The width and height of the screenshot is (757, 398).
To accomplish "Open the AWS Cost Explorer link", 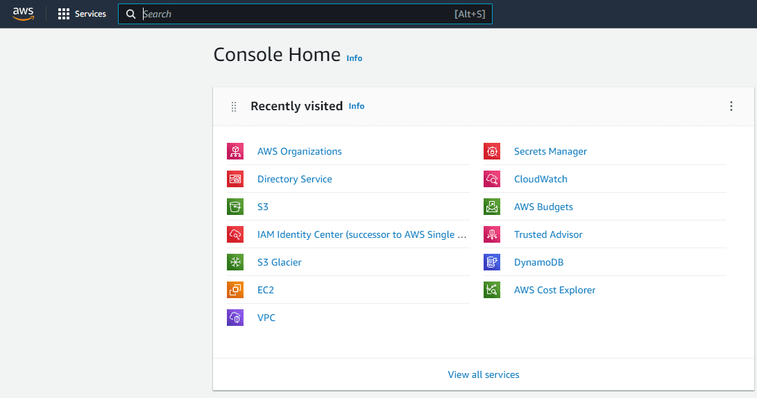I will pos(554,290).
